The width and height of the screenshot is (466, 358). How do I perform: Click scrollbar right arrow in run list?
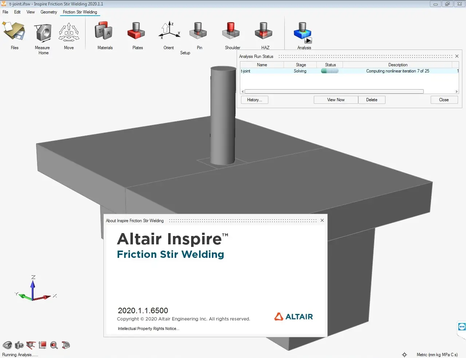click(457, 91)
